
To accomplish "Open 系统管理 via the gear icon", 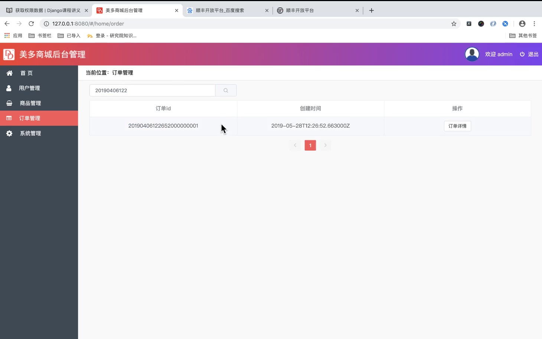I will 9,133.
